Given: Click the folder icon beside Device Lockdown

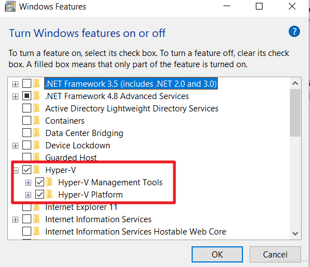Looking at the screenshot, I should click(36, 145).
